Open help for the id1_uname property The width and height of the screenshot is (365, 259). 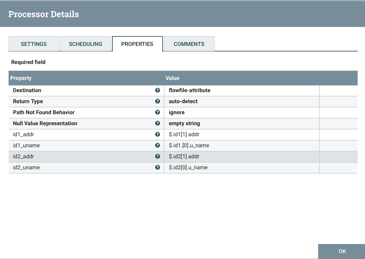tap(157, 145)
